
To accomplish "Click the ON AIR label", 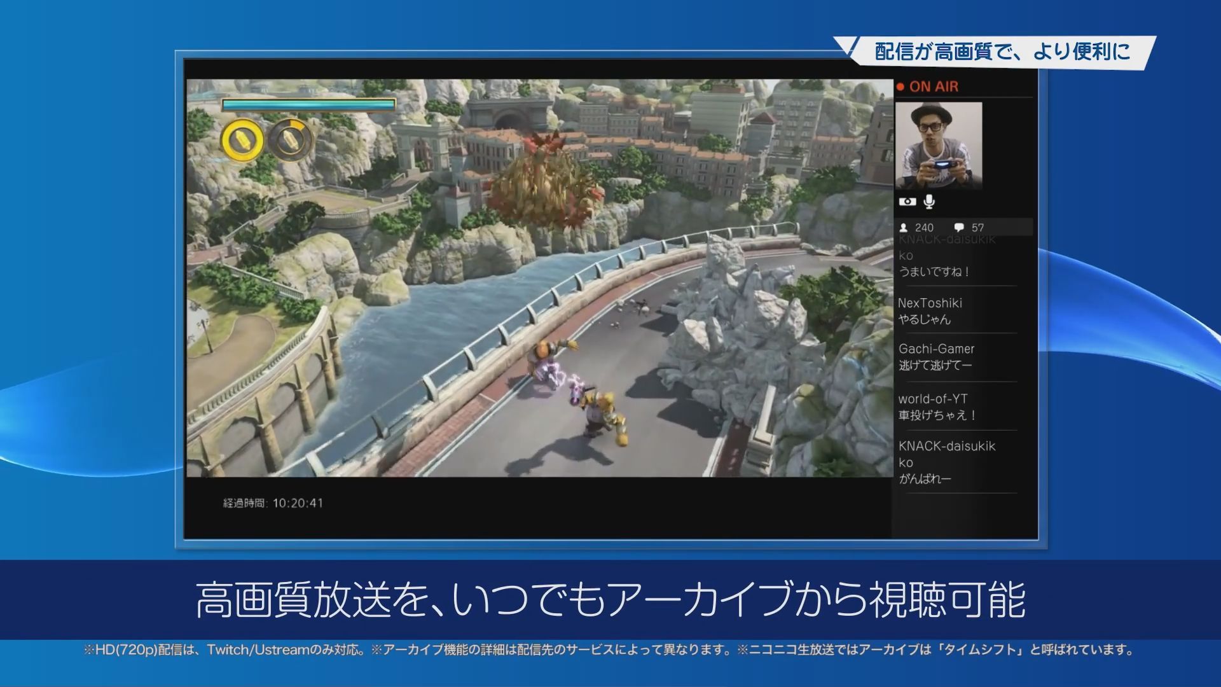I will (x=934, y=87).
